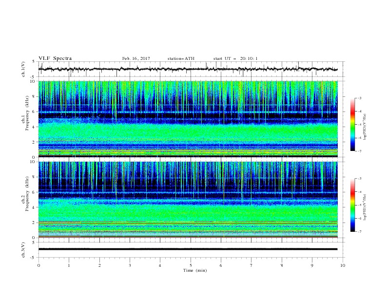Click the "-3" tick on the upper colorbar

coord(359,98)
